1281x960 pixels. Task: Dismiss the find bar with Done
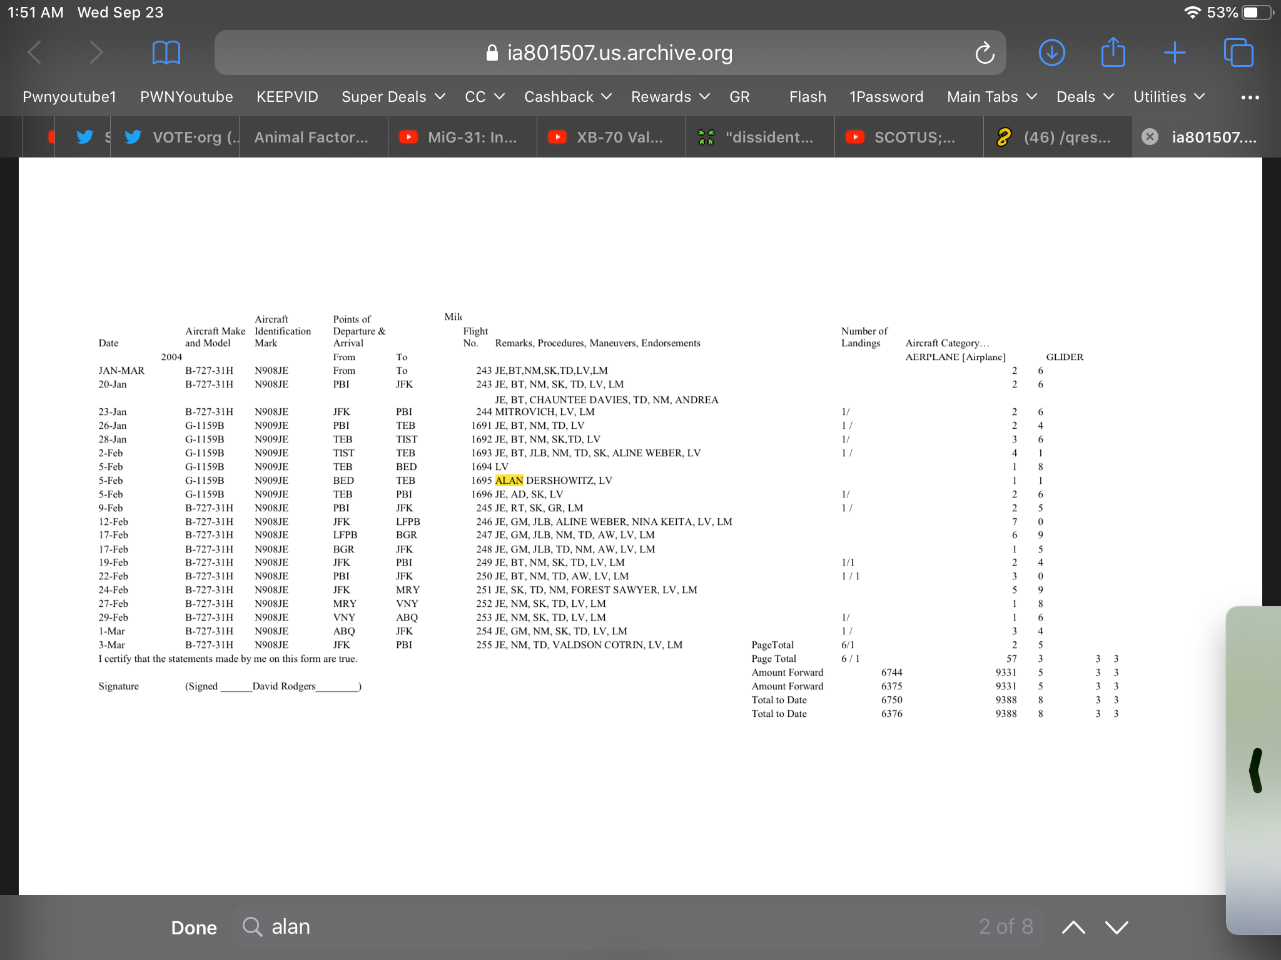coord(194,928)
